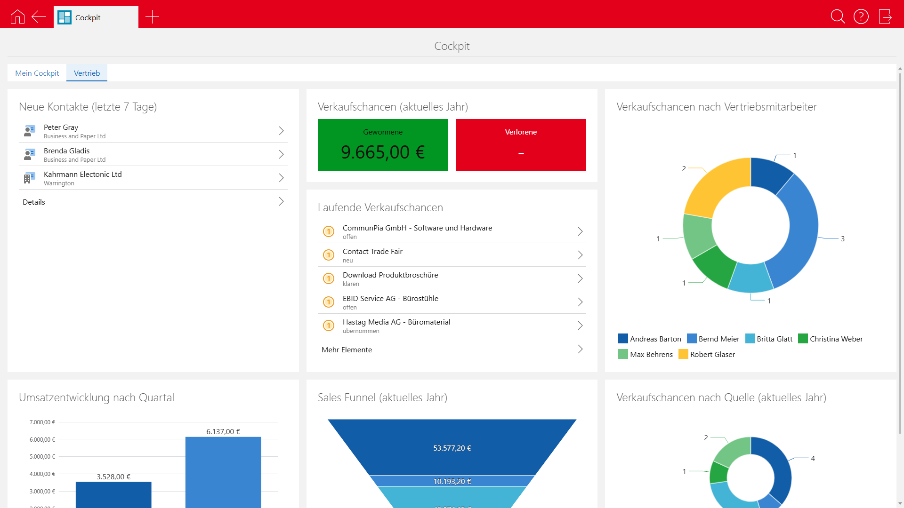904x508 pixels.
Task: Click the Gewonnene 9.665,00 € tile
Action: click(383, 145)
